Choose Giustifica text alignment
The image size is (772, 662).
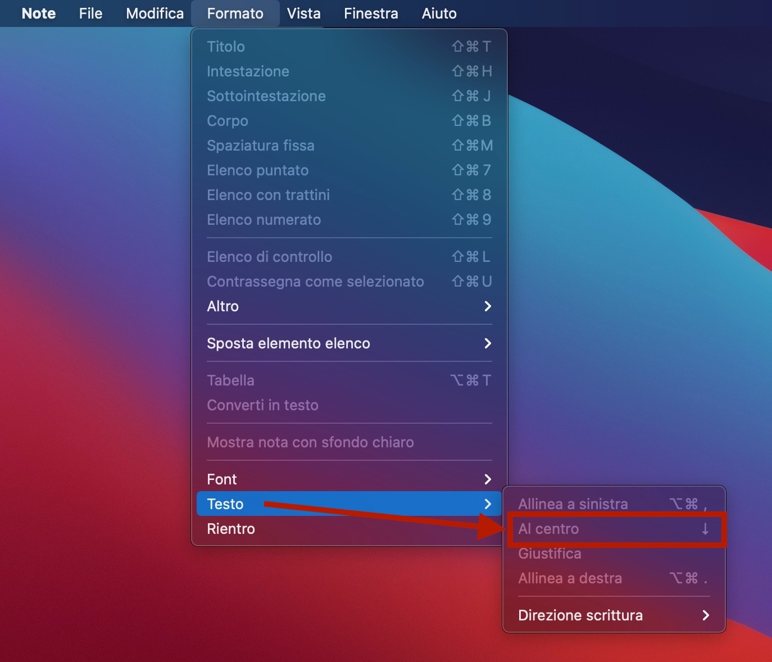click(x=614, y=554)
